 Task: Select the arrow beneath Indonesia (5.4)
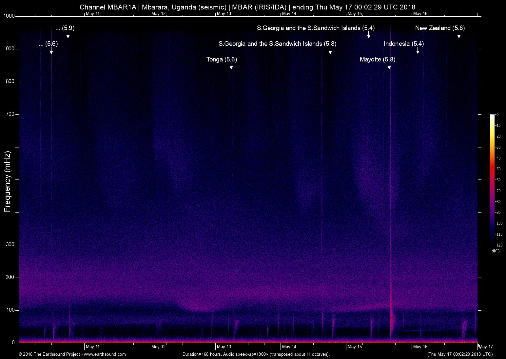pos(418,51)
